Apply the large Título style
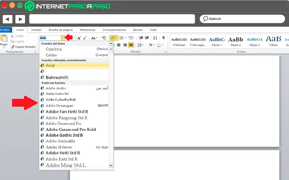The width and height of the screenshot is (289, 180). pyautogui.click(x=273, y=42)
